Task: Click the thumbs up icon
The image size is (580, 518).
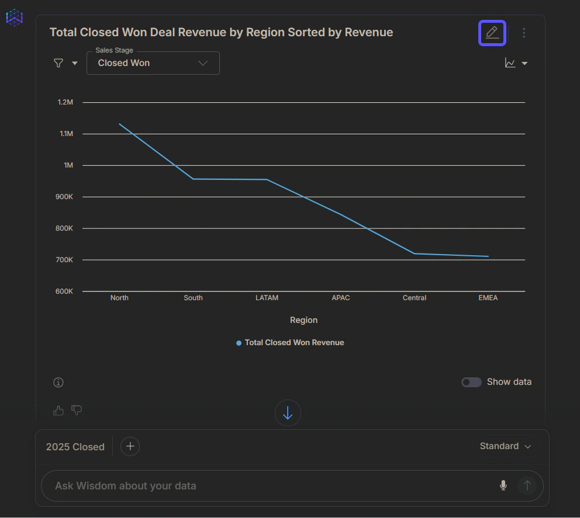Action: (58, 411)
